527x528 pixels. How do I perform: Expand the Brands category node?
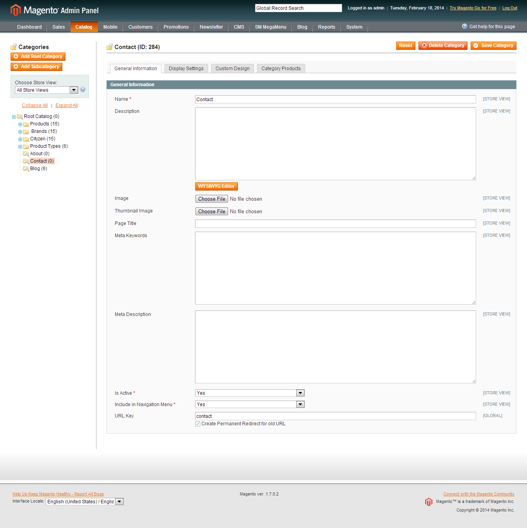[20, 132]
